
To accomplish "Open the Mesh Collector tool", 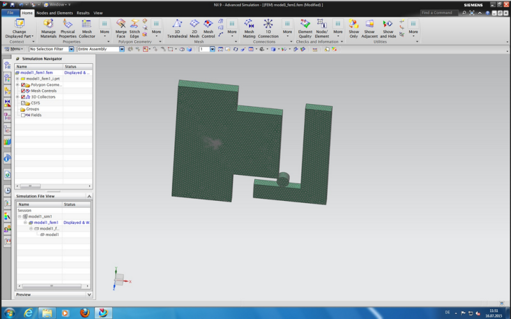I will (x=87, y=28).
